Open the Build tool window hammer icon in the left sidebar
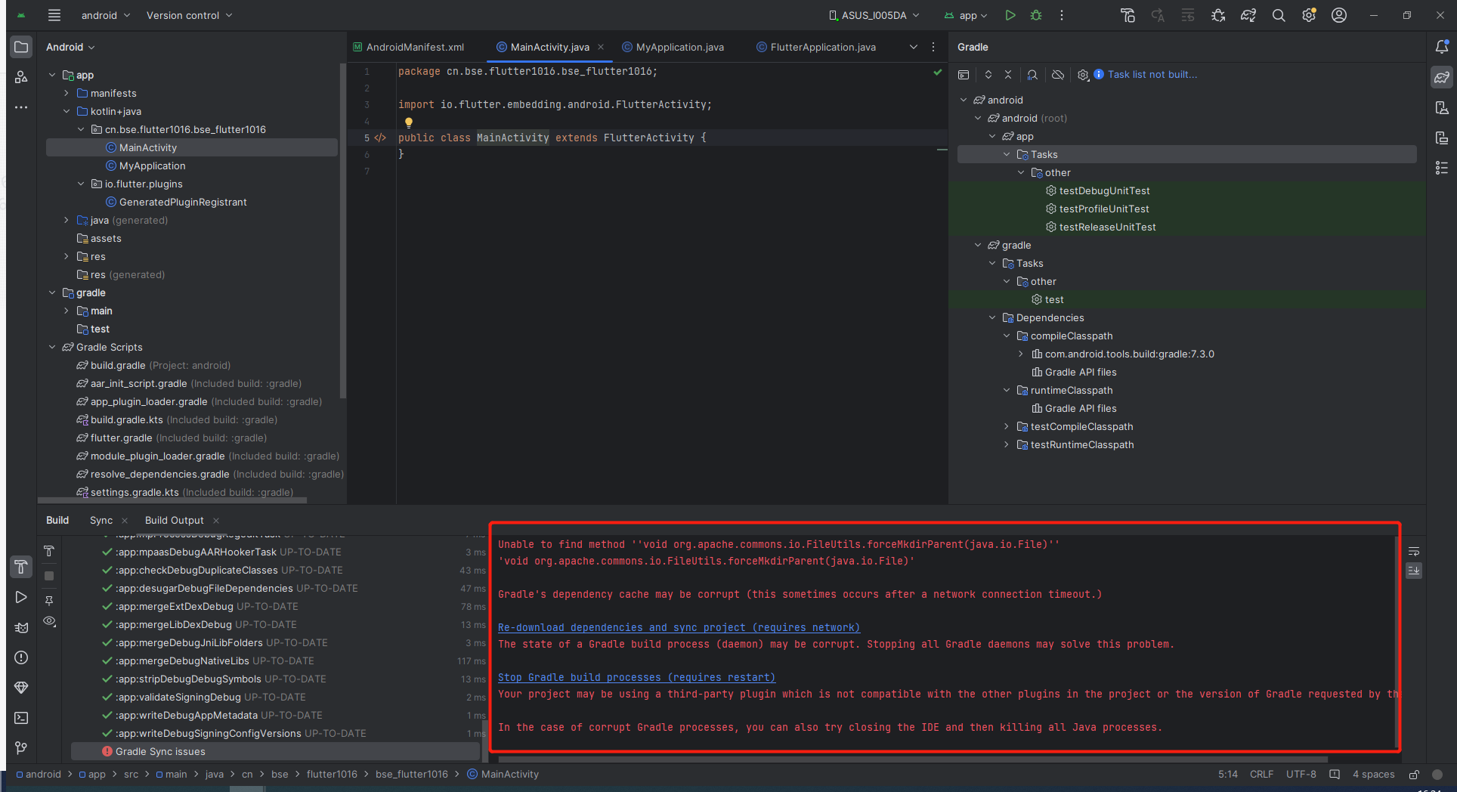1457x792 pixels. point(21,567)
